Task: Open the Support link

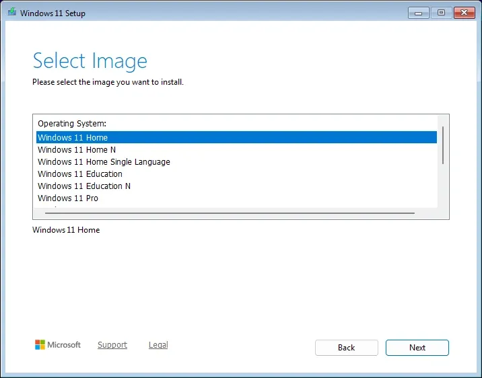Action: (112, 345)
